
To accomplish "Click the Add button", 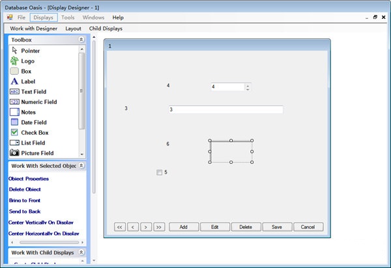I will 184,227.
